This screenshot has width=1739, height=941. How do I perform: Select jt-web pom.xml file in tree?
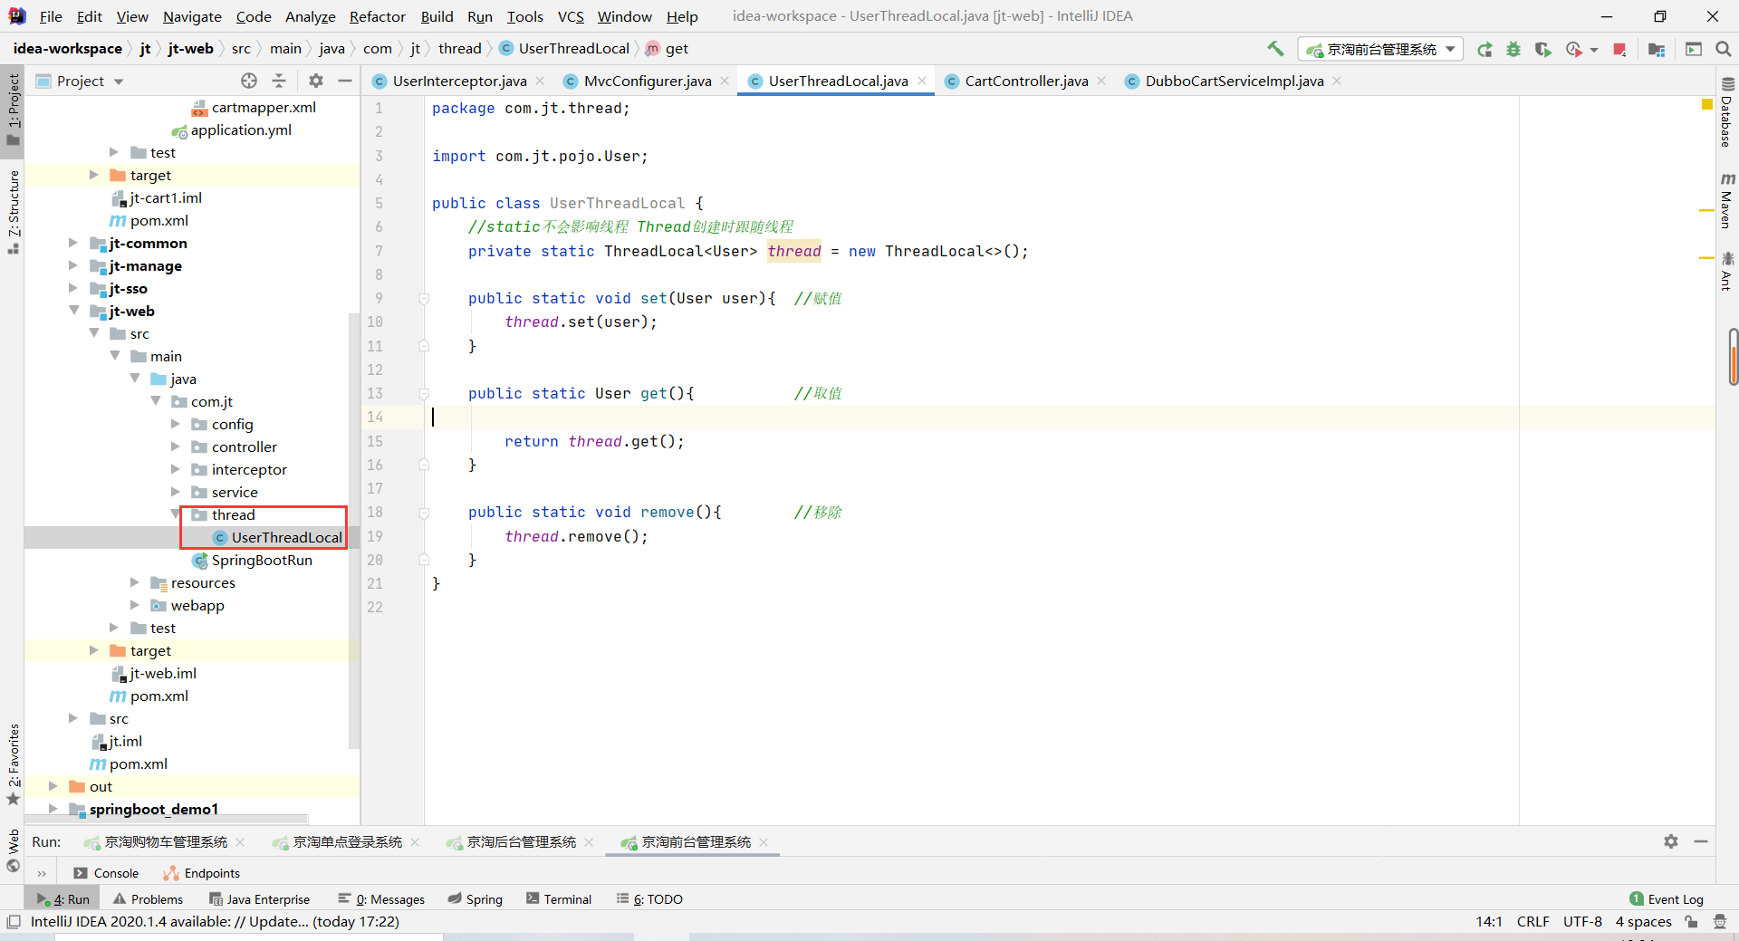[159, 696]
